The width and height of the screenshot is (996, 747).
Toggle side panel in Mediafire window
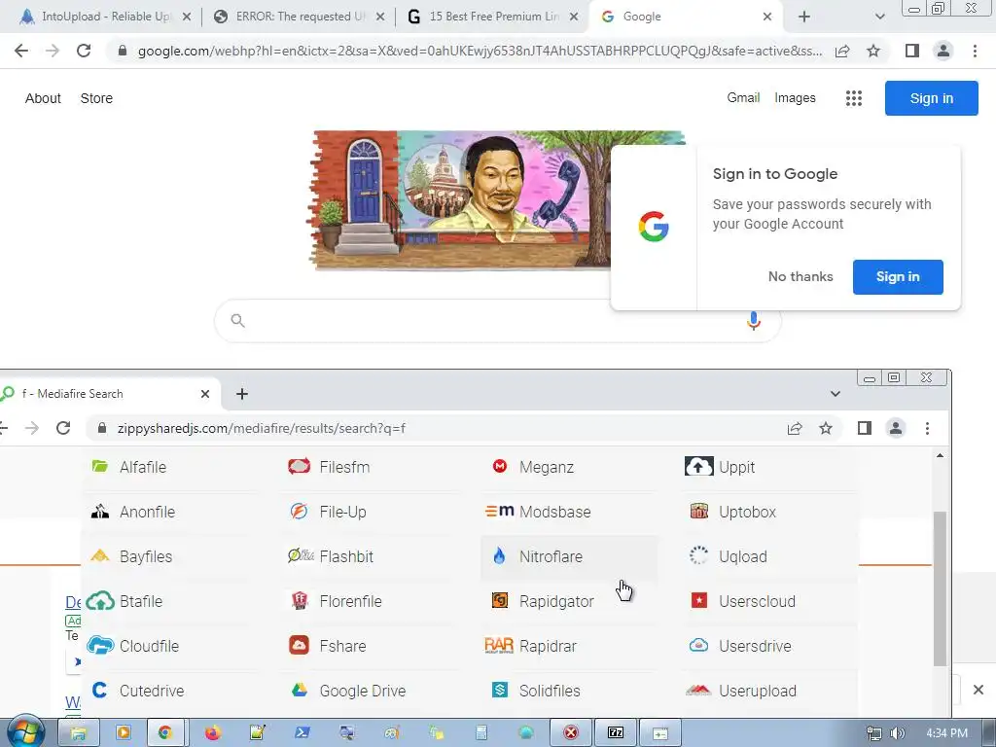pyautogui.click(x=864, y=428)
